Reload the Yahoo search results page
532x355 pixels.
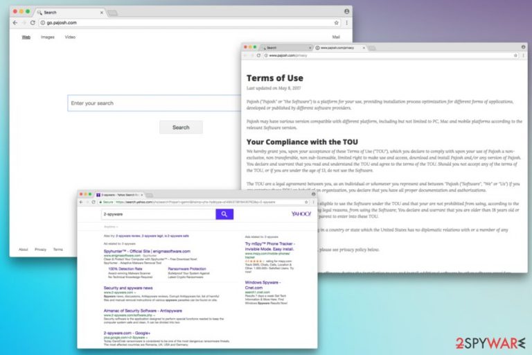click(94, 202)
